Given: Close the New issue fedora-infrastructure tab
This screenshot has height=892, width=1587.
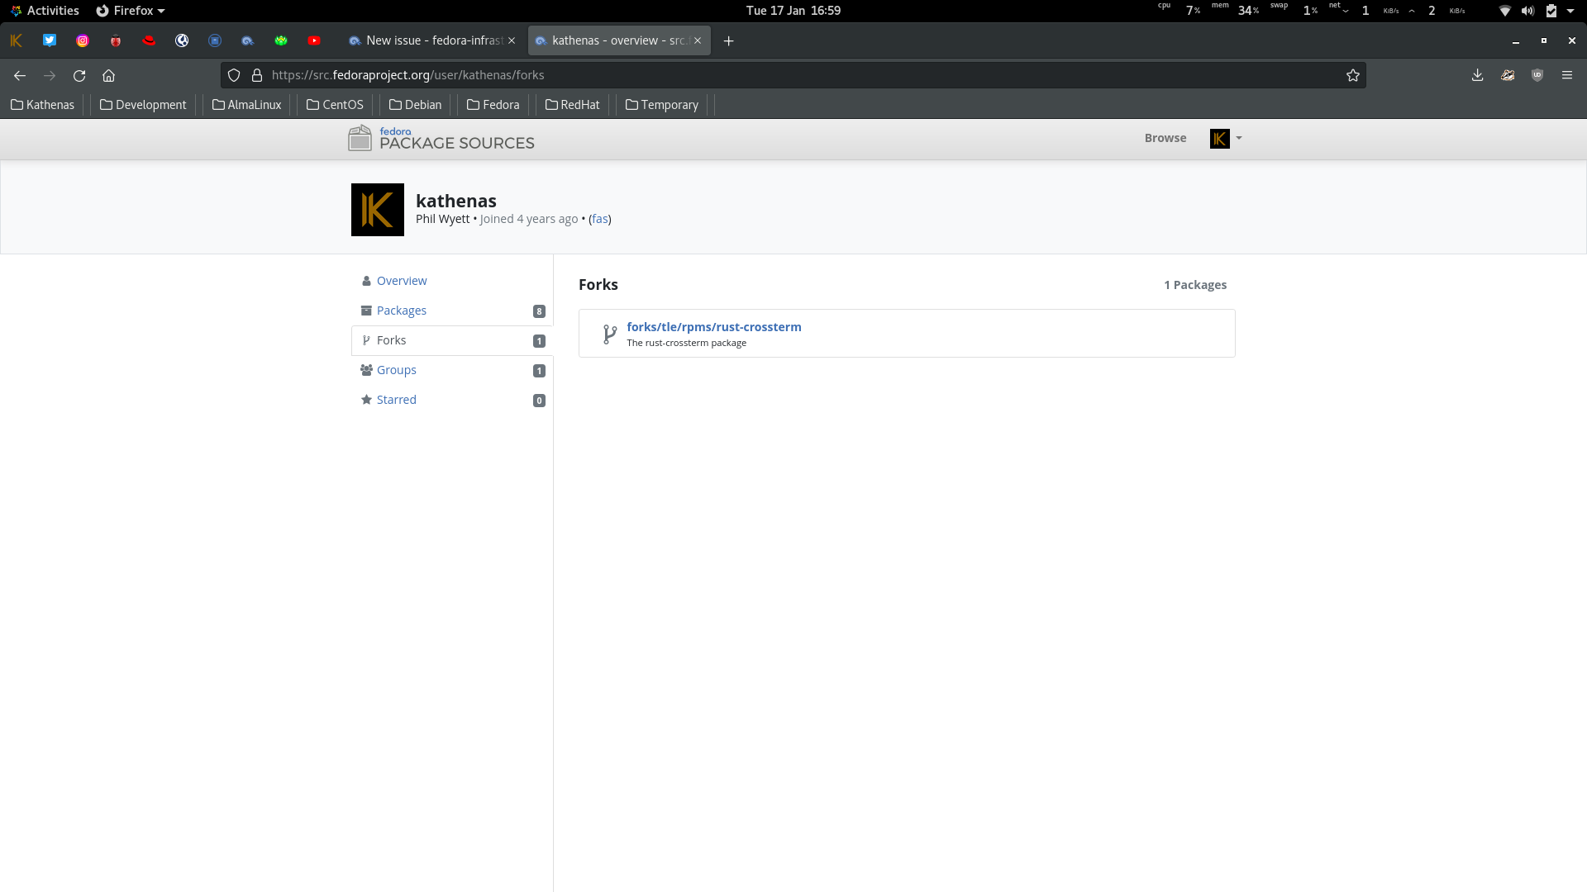Looking at the screenshot, I should (512, 40).
